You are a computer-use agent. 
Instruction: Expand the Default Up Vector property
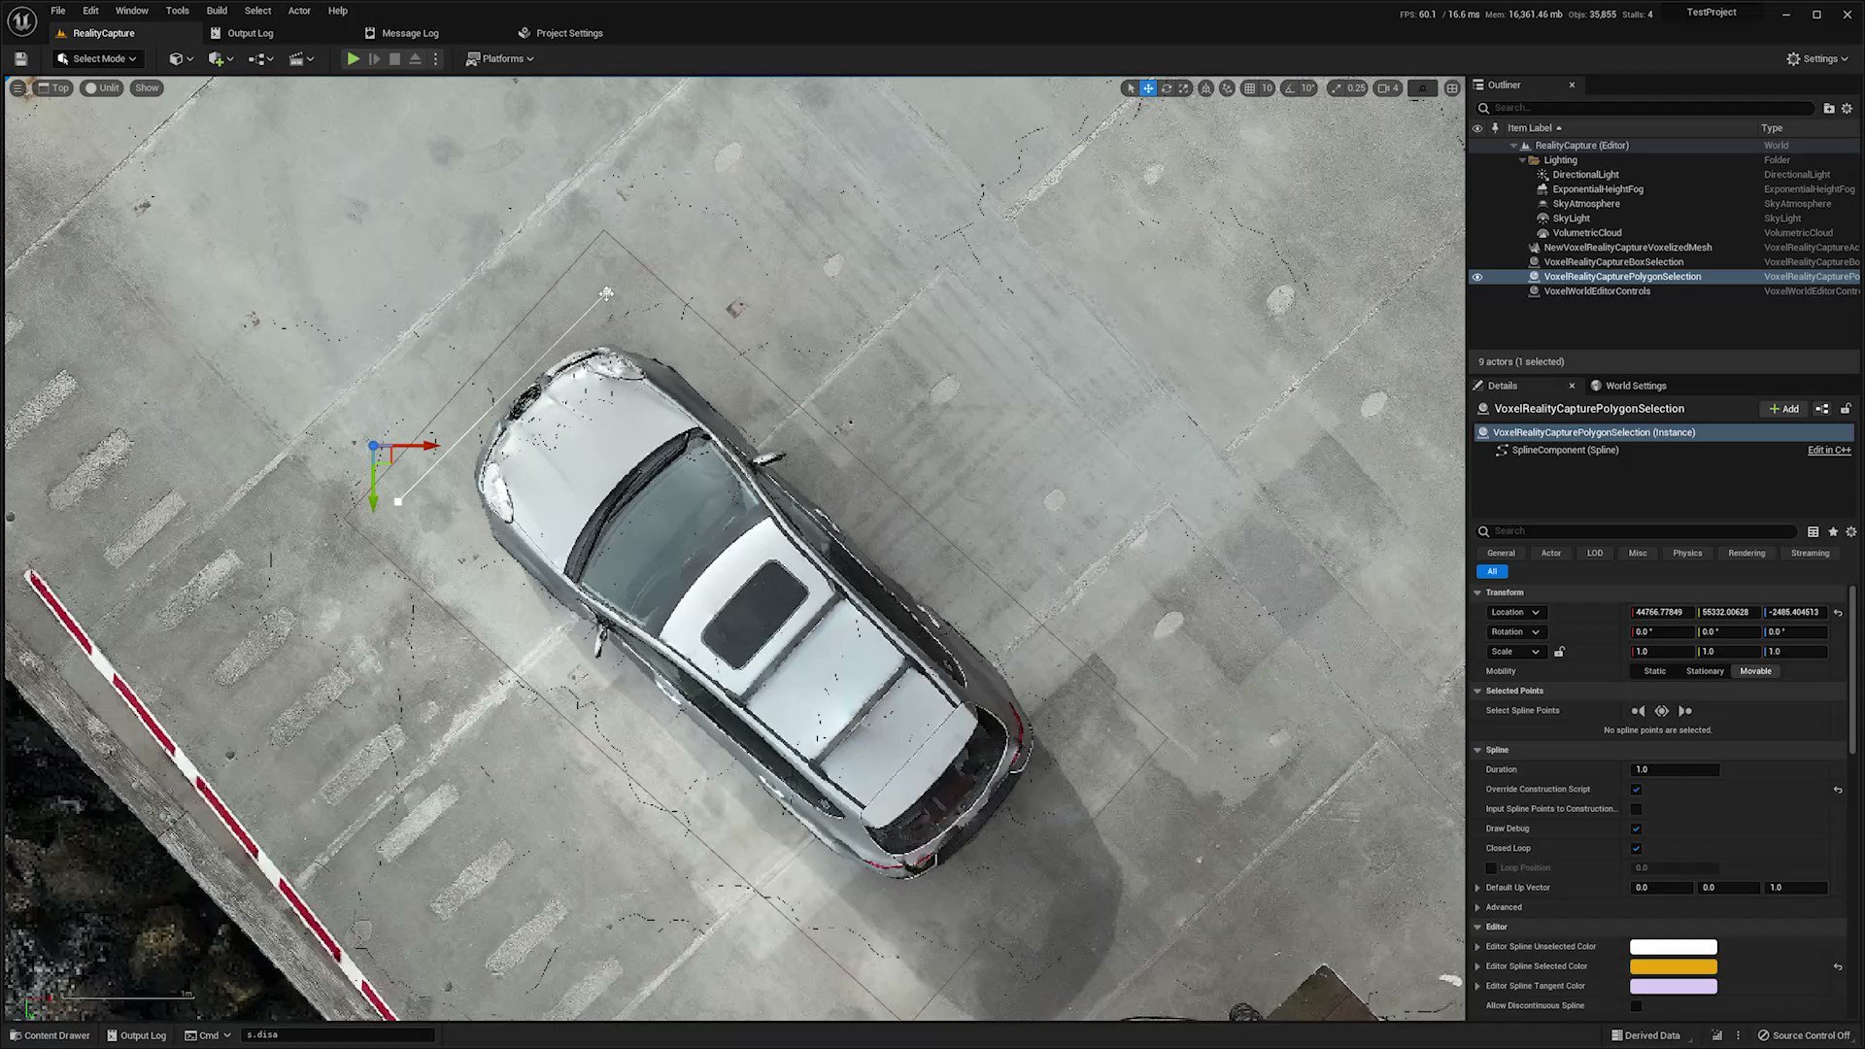1478,888
